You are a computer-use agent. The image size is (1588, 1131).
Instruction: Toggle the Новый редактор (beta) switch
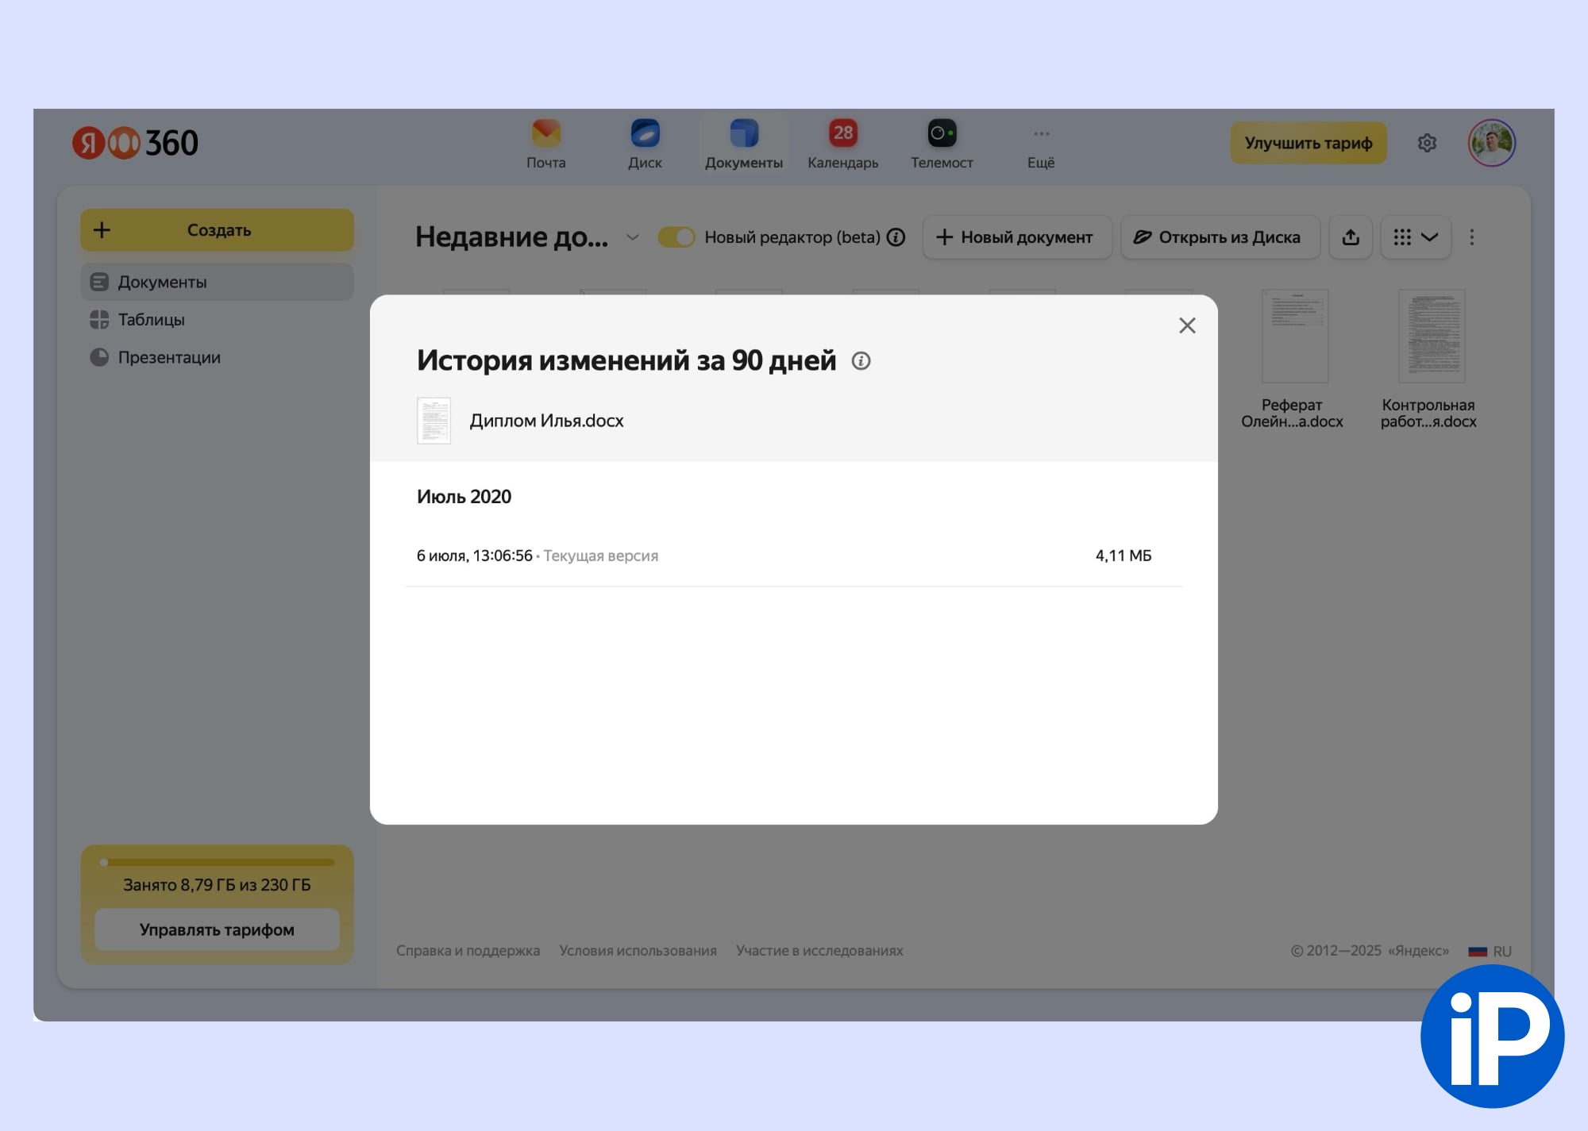click(x=676, y=237)
